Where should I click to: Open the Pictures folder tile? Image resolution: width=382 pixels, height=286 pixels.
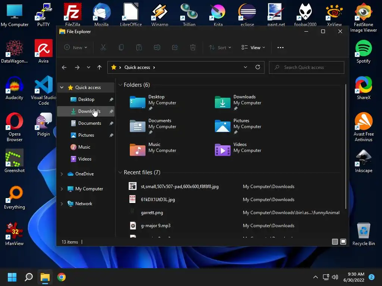[x=238, y=126]
